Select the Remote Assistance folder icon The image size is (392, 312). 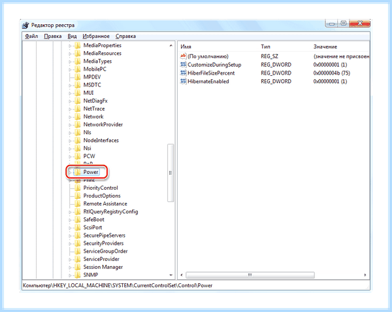pos(78,203)
